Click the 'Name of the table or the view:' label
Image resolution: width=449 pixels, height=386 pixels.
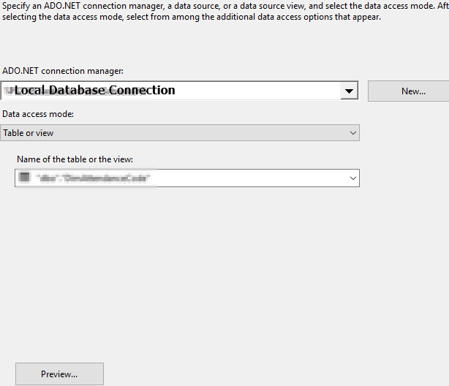75,159
